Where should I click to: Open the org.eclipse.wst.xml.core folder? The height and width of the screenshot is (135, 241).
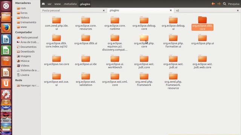pos(115,79)
